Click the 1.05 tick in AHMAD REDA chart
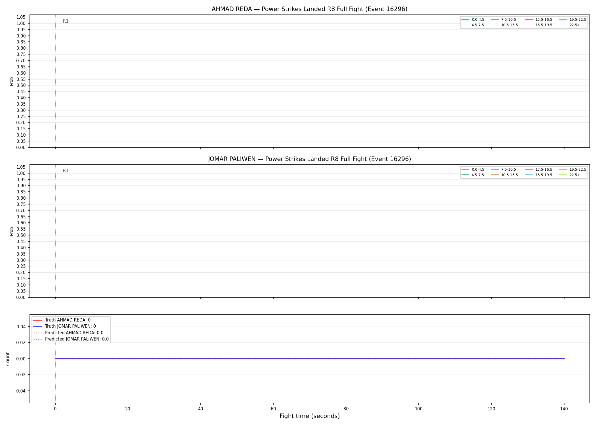 [21, 17]
